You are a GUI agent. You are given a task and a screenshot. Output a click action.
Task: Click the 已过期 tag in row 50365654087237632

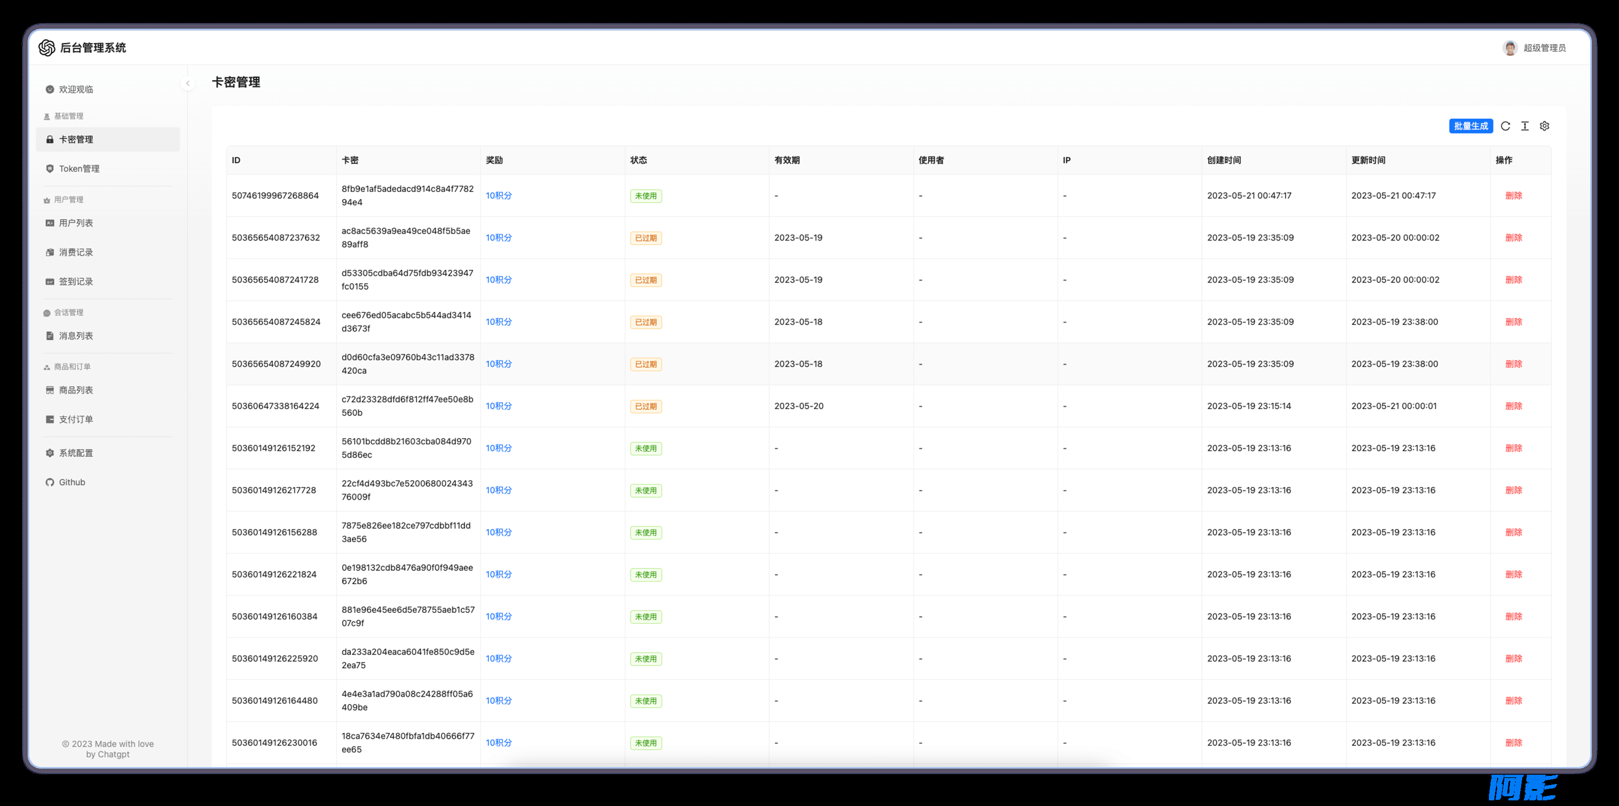645,238
